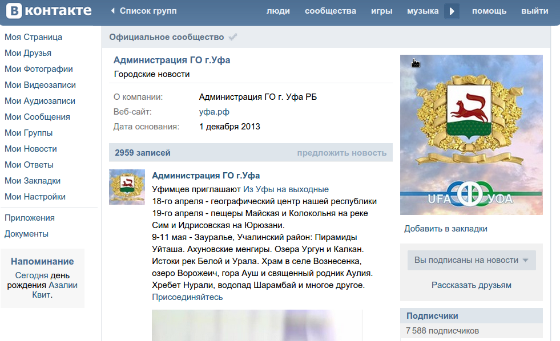Click the 2959 записей header
560x341 pixels.
point(143,153)
